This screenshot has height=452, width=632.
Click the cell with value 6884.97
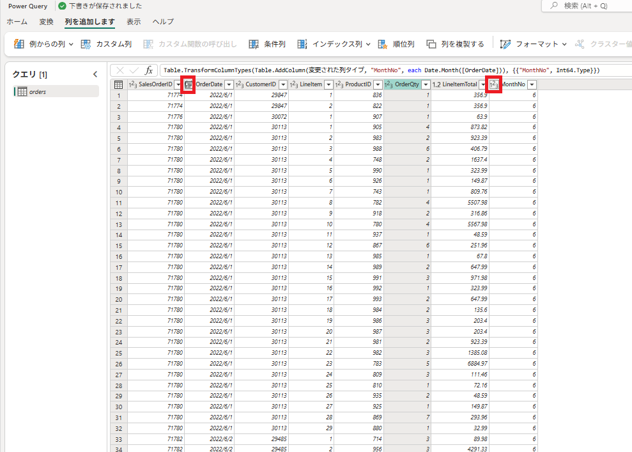(x=460, y=364)
